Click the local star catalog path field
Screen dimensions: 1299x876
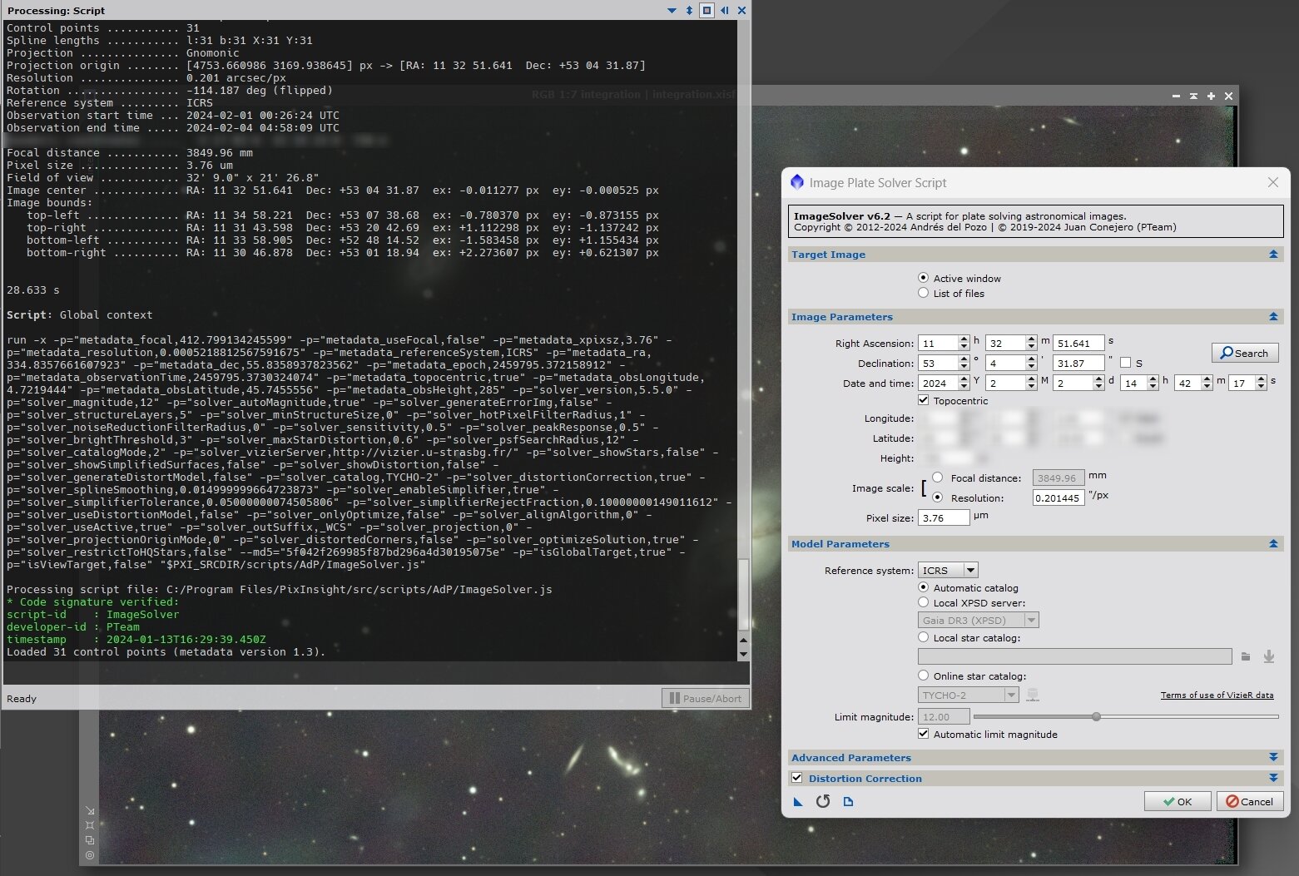click(x=1074, y=656)
